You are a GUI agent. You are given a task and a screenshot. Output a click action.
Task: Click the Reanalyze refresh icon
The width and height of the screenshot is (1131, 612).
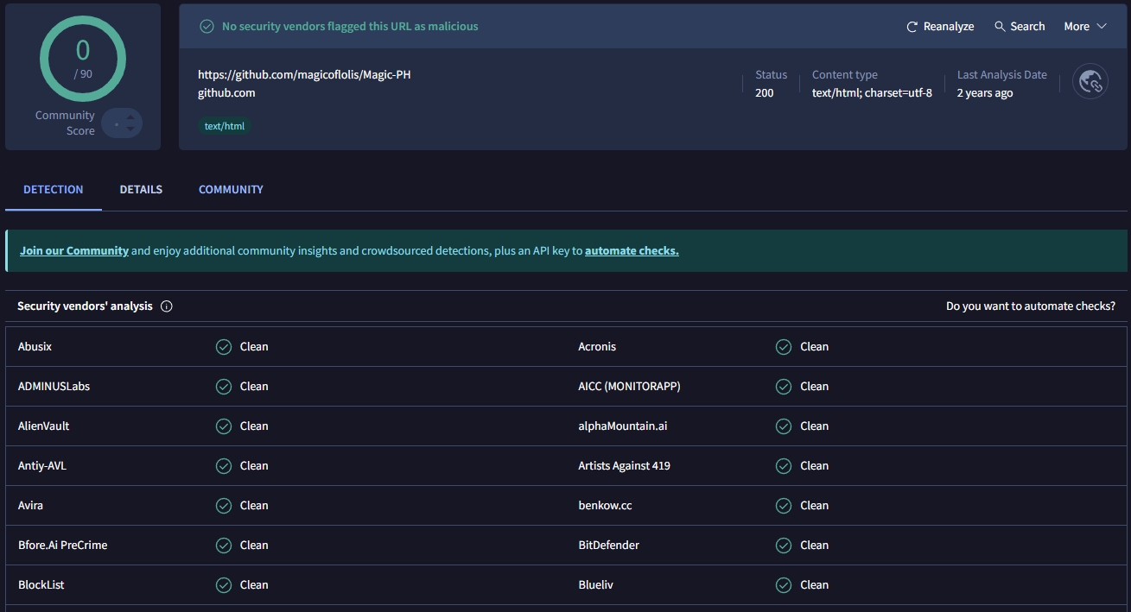(912, 27)
